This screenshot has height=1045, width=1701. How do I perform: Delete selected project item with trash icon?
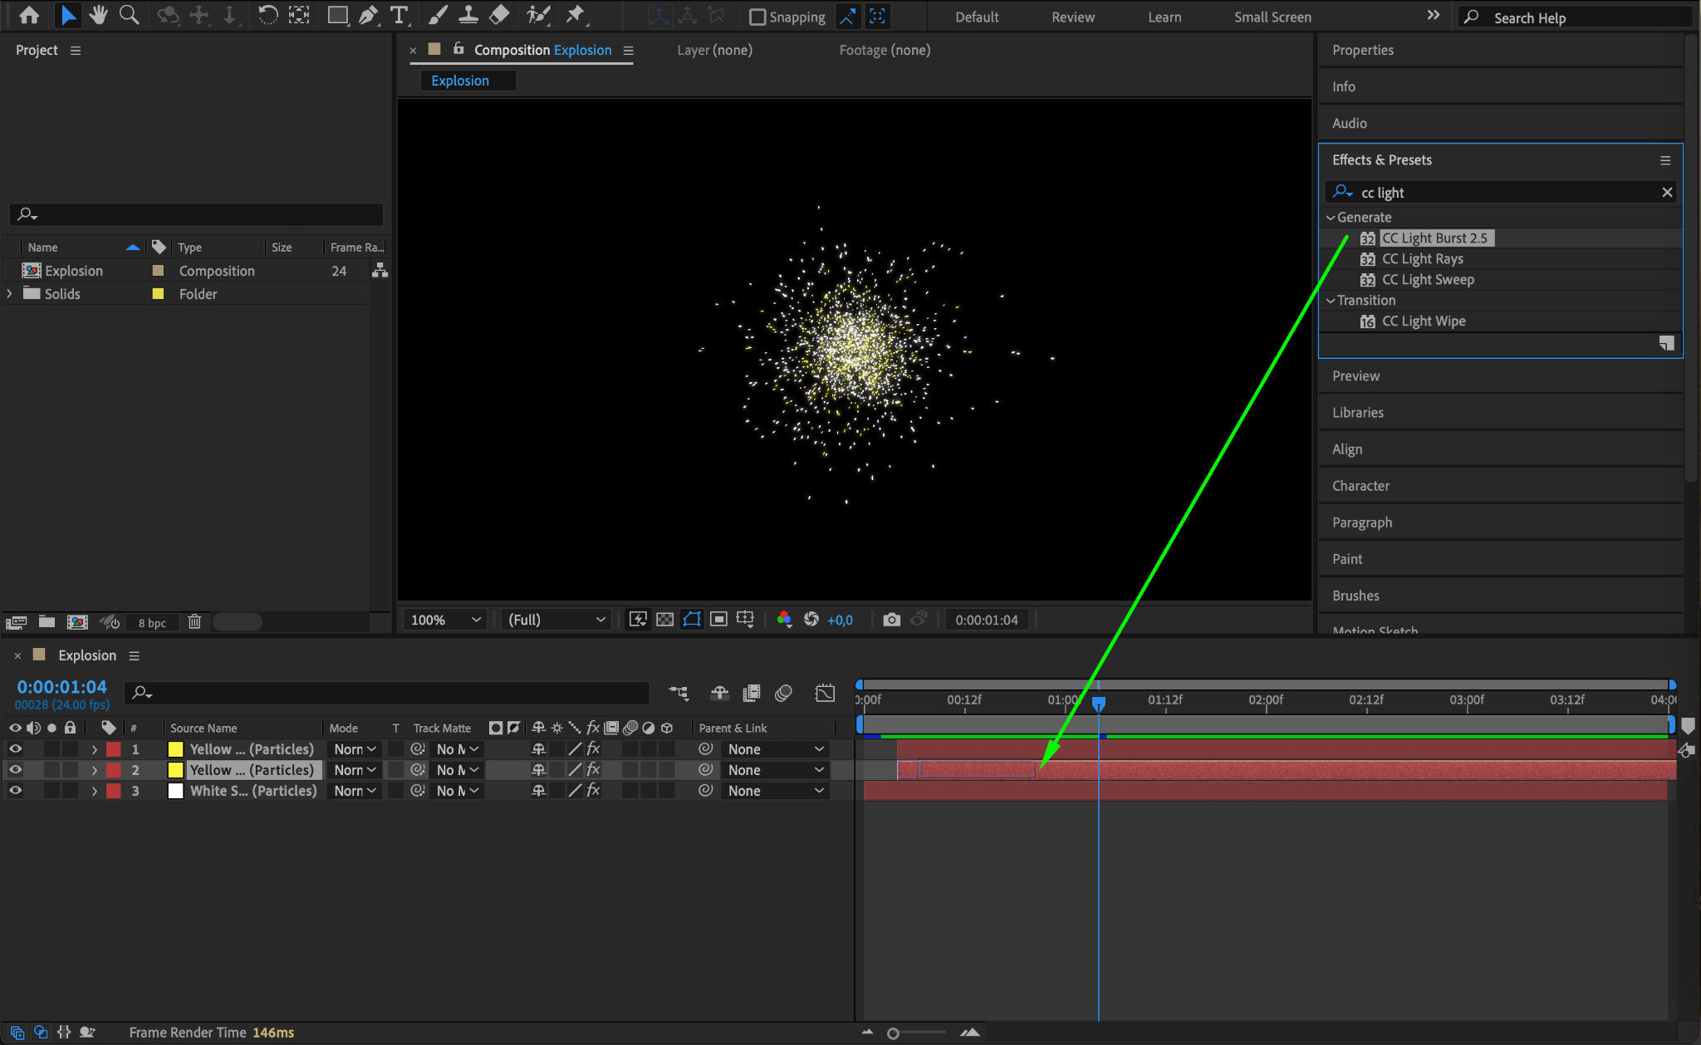[x=194, y=622]
